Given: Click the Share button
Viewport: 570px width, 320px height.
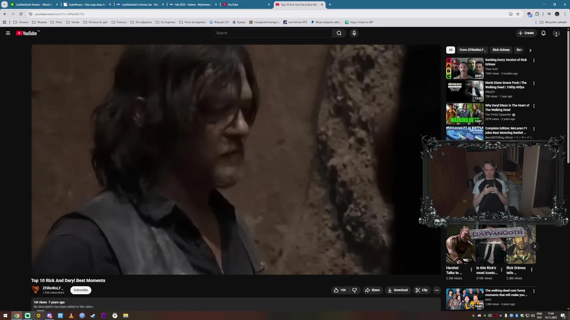Looking at the screenshot, I should point(372,290).
